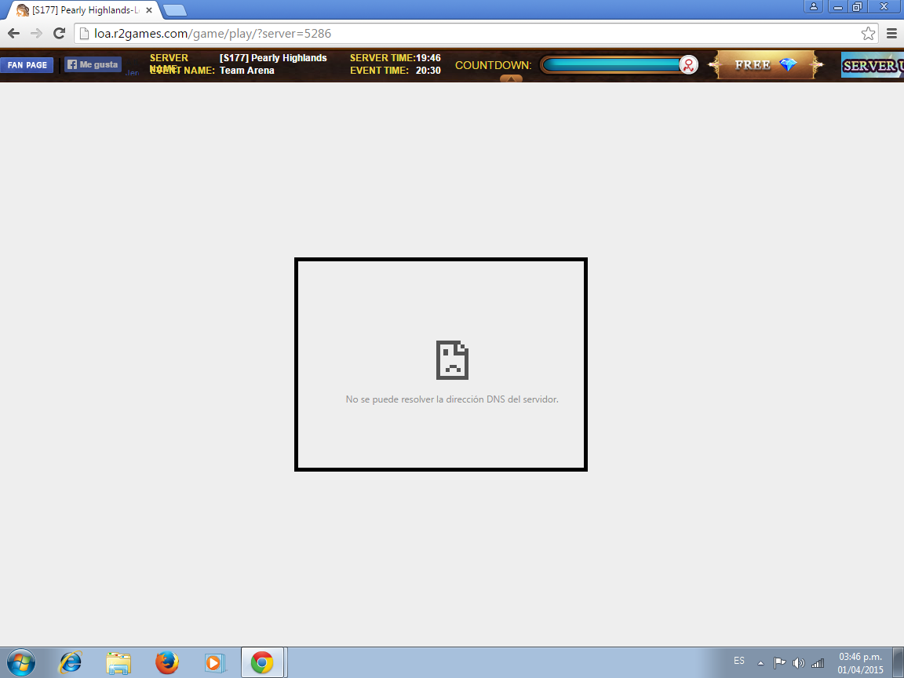
Task: Click the sad page error icon
Action: pos(452,360)
